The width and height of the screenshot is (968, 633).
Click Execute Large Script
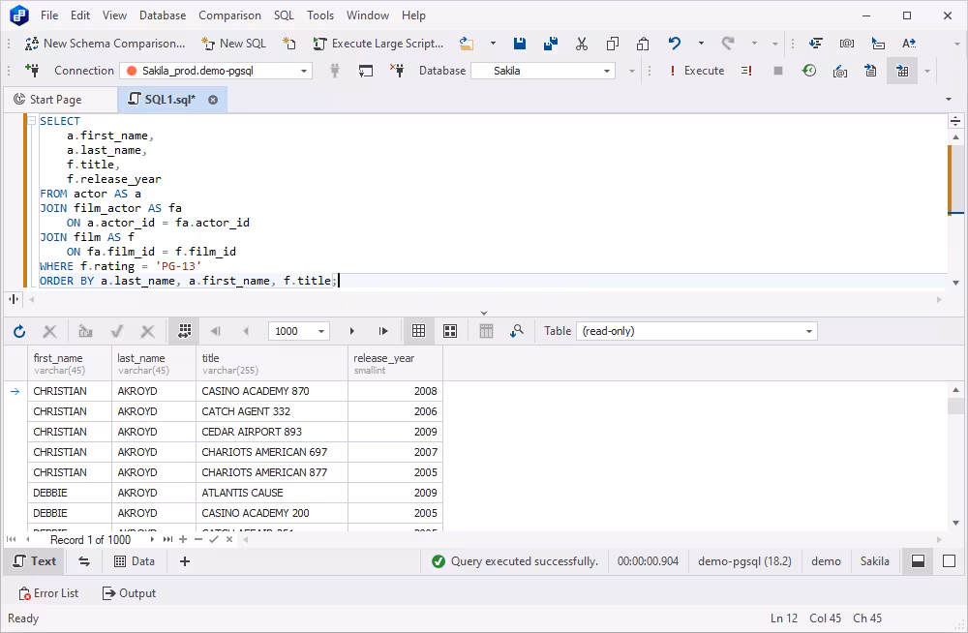(x=378, y=44)
